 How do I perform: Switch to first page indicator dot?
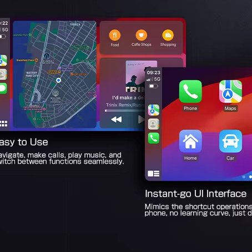point(244,177)
